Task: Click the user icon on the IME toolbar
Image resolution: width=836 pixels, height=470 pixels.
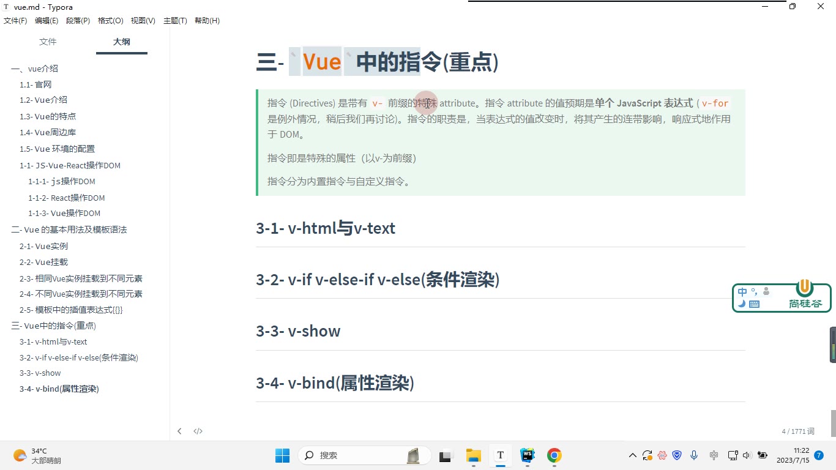Action: coord(766,292)
